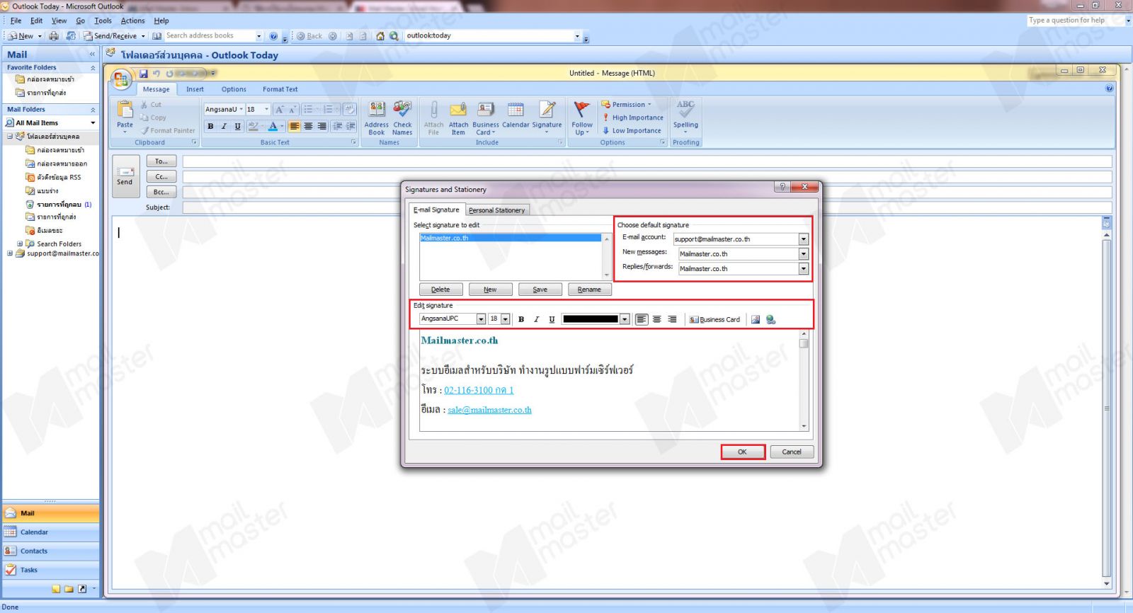This screenshot has width=1133, height=613.
Task: Toggle Italic in the ribbon Basic Text
Action: [224, 126]
